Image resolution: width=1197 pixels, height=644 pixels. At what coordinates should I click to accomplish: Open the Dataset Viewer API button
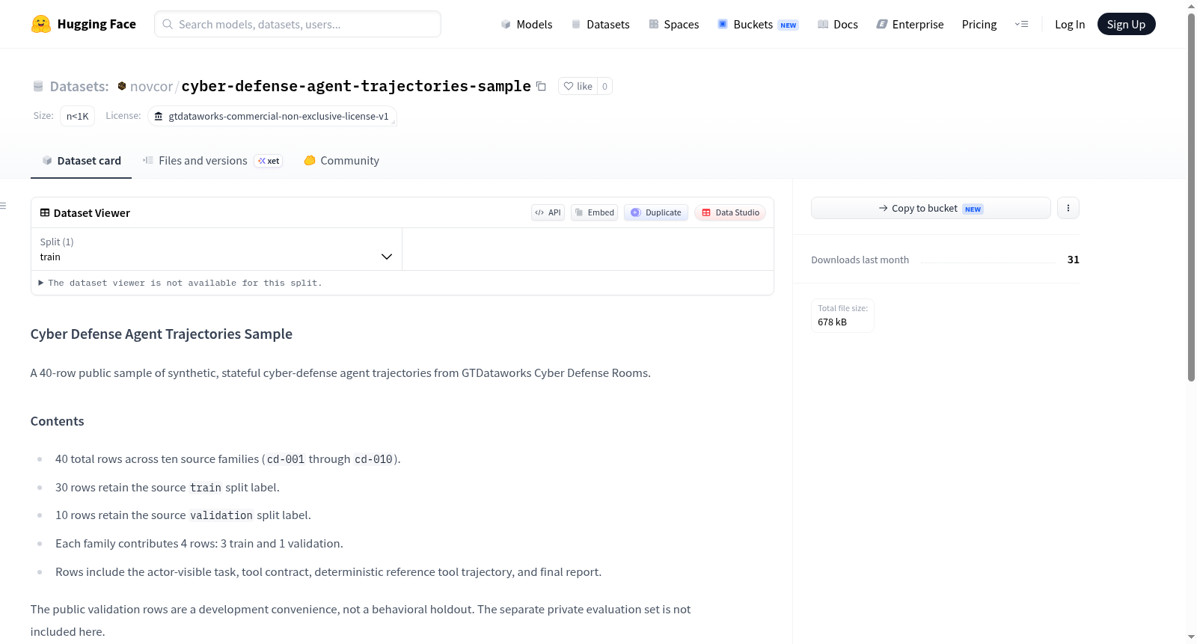tap(548, 212)
